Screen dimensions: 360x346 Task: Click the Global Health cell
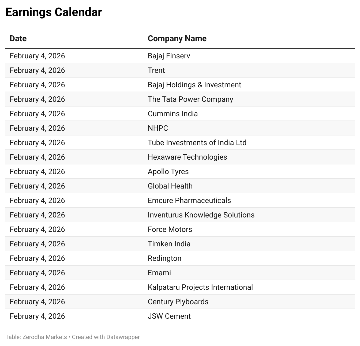[170, 186]
